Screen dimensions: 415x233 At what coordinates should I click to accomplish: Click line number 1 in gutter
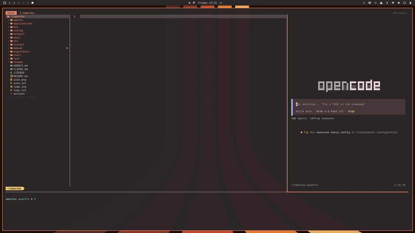tap(74, 17)
